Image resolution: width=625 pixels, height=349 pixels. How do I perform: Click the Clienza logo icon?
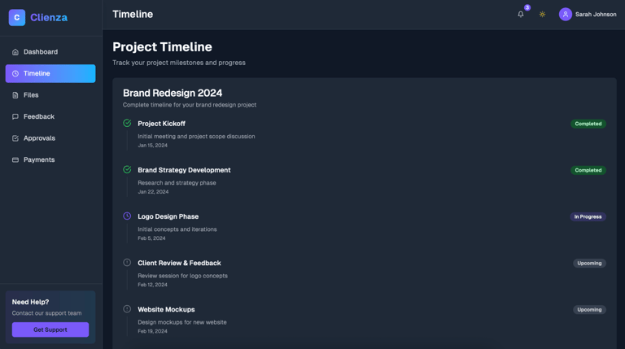17,18
